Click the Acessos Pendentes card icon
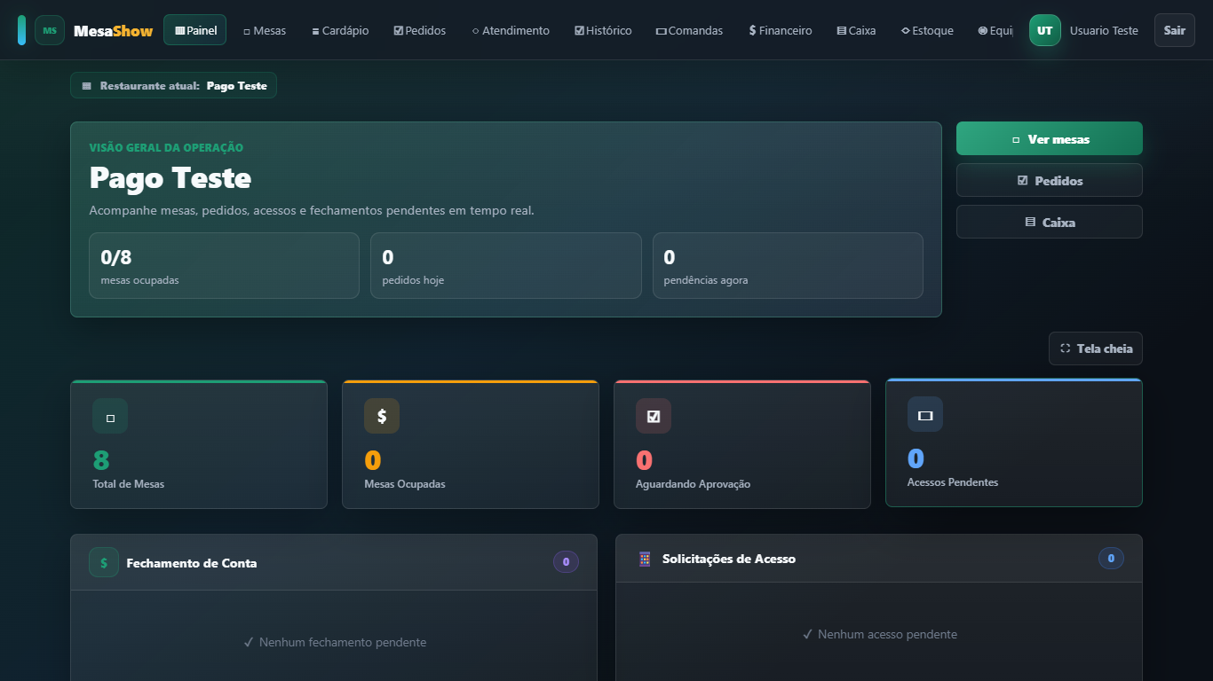1213x681 pixels. click(x=925, y=415)
